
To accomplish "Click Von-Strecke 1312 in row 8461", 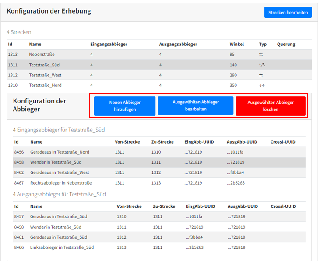I will tap(122, 237).
